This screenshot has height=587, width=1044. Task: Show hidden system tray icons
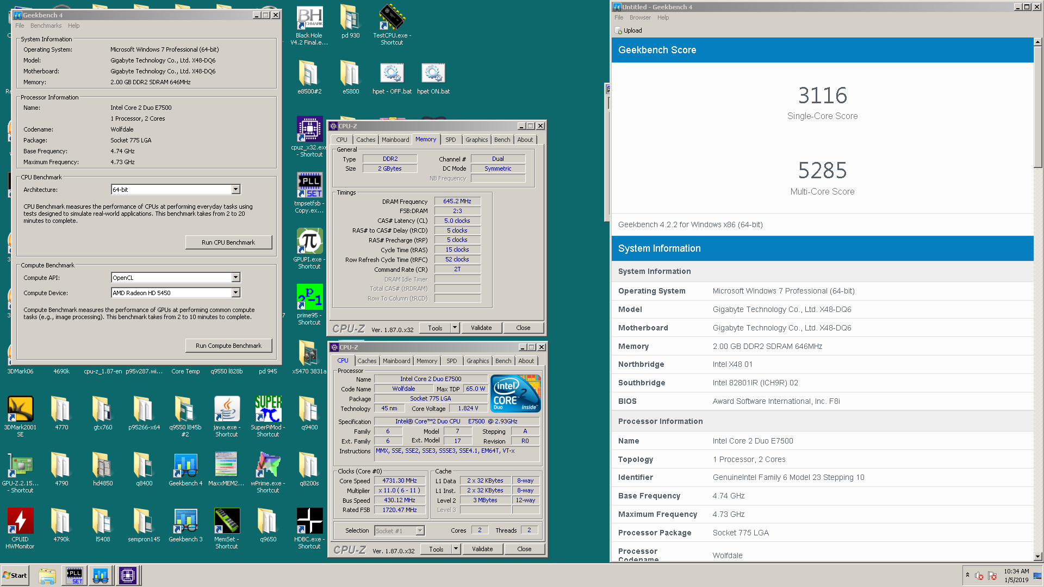pyautogui.click(x=967, y=575)
